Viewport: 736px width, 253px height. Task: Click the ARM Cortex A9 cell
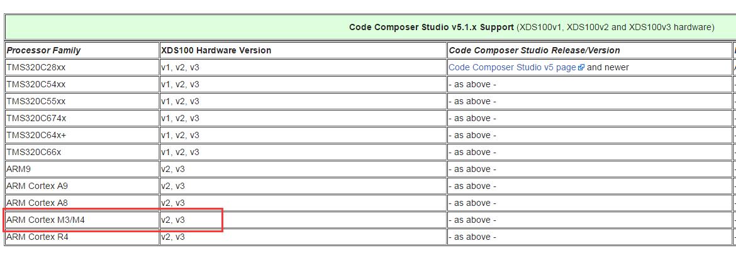tap(37, 186)
